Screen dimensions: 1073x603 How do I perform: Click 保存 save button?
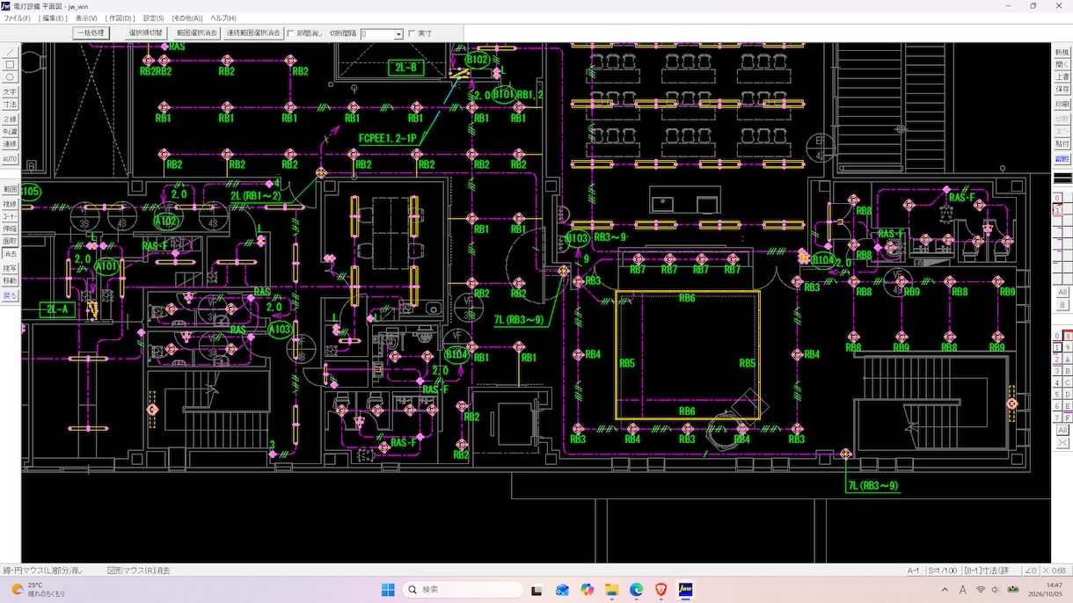1062,89
